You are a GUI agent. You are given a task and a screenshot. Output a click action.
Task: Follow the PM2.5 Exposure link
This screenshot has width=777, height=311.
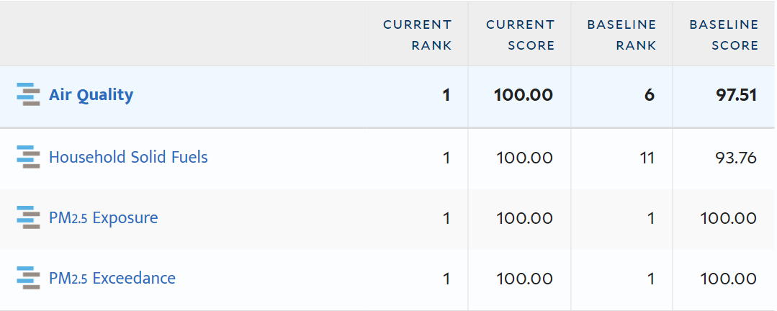coord(103,217)
